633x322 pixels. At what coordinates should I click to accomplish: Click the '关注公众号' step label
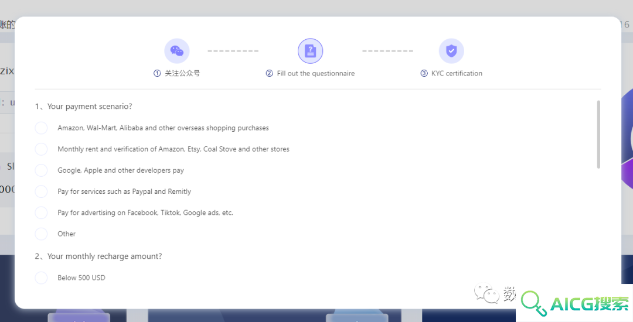[182, 73]
